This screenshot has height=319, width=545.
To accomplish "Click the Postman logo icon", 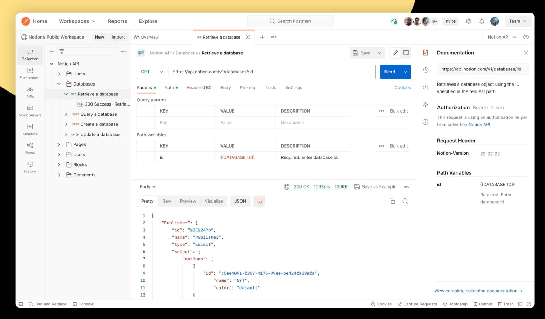I will 26,21.
